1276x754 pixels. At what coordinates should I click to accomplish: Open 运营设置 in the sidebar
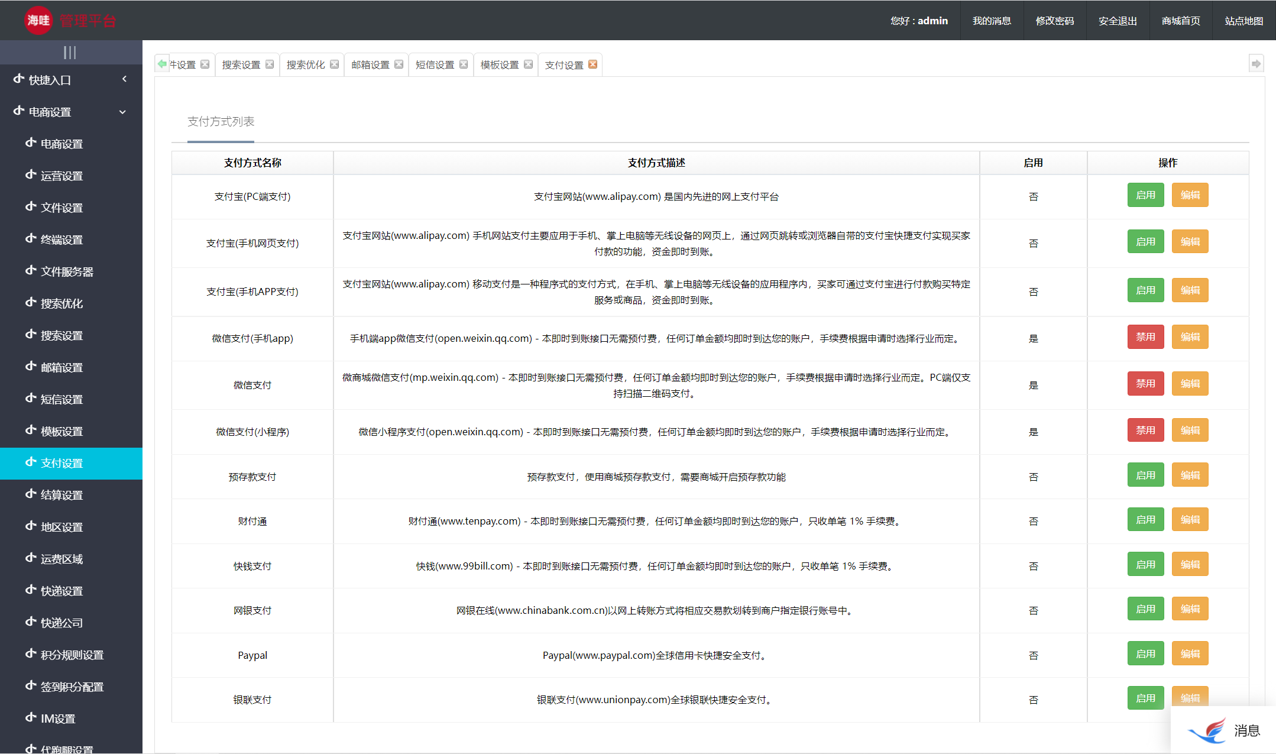[71, 176]
